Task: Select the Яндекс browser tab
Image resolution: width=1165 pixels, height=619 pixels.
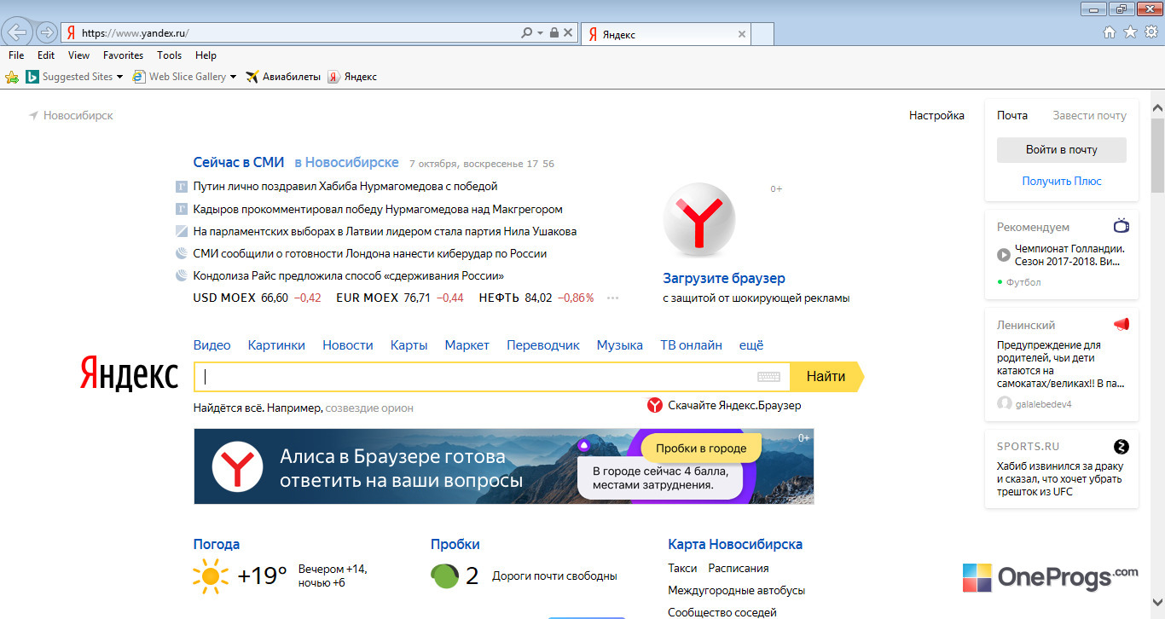Action: pyautogui.click(x=665, y=34)
